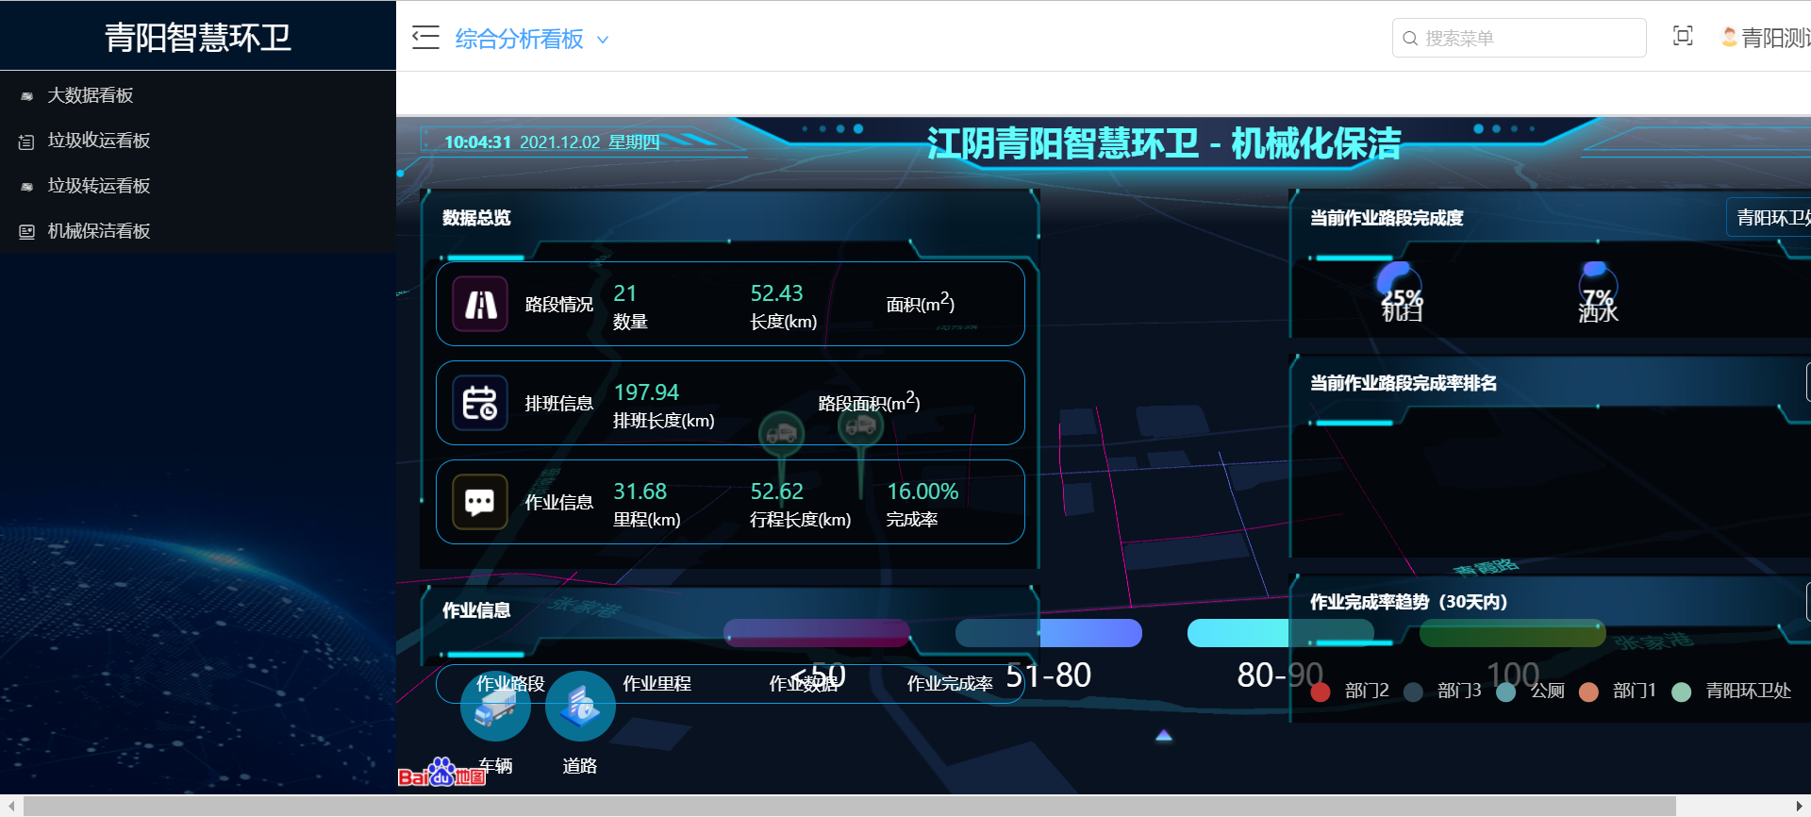Click the 路段情况 road icon
Viewport: 1811px width, 817px height.
[480, 304]
